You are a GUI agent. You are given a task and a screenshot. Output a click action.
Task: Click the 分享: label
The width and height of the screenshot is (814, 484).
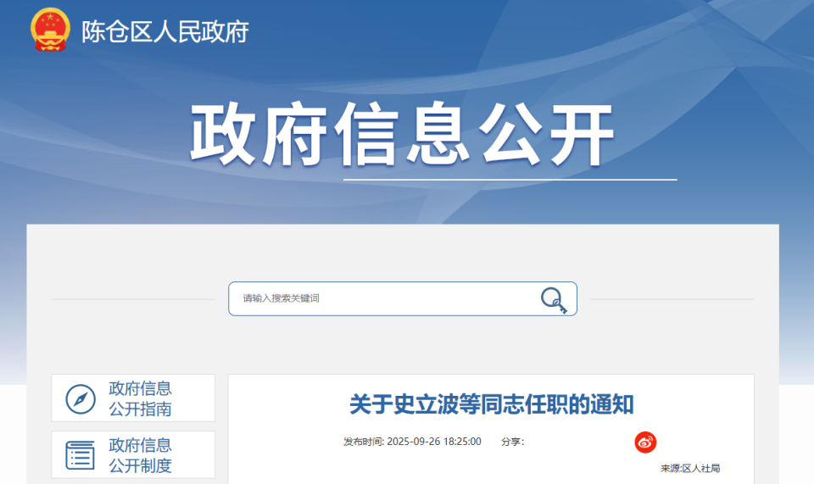point(512,442)
